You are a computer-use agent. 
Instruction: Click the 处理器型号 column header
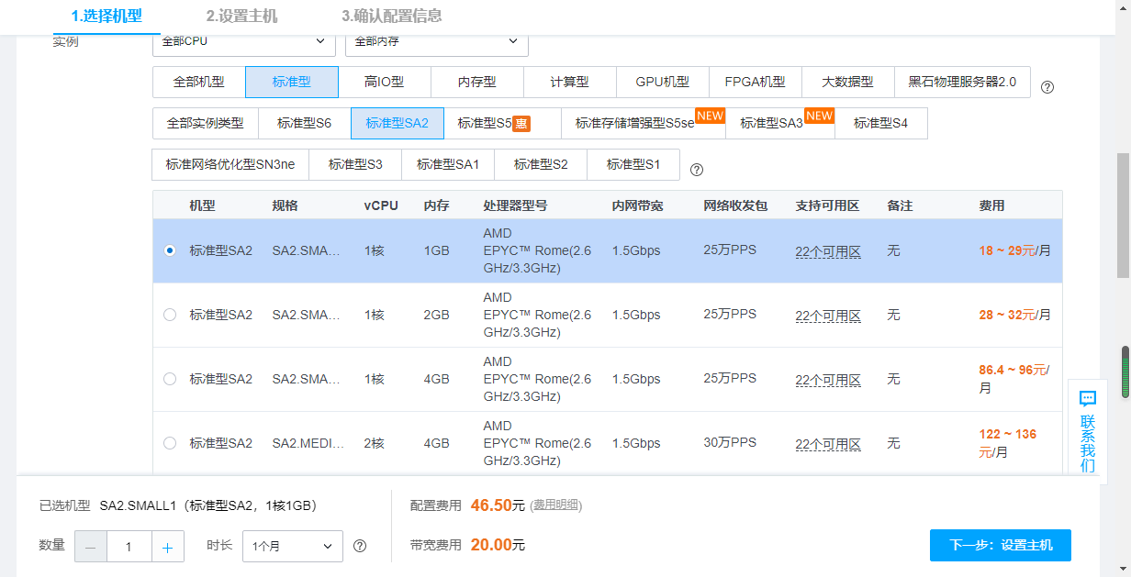click(515, 205)
